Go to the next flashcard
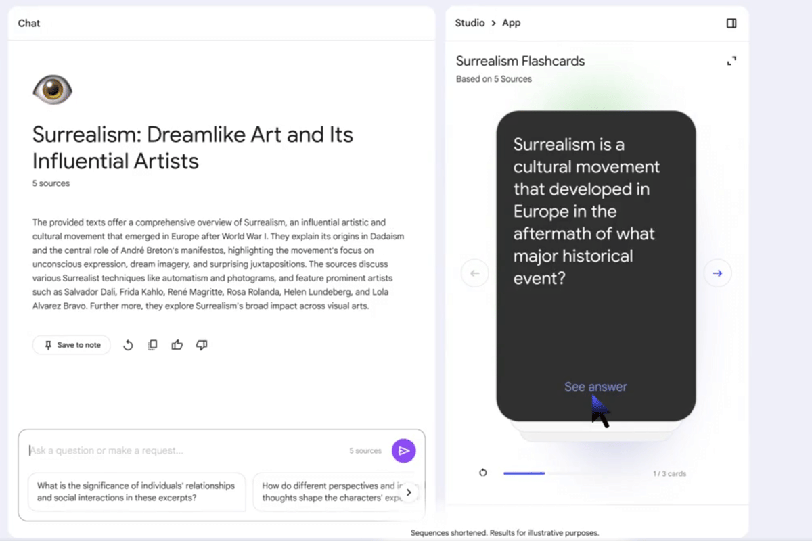The image size is (812, 541). (717, 273)
